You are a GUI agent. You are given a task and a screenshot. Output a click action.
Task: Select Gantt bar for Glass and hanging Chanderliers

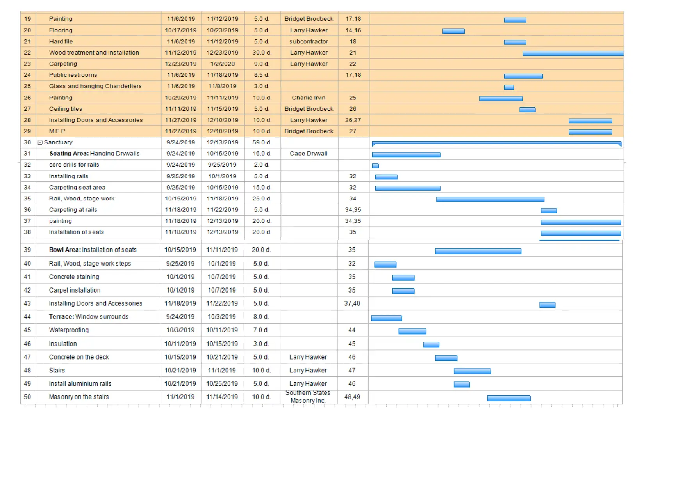point(509,87)
